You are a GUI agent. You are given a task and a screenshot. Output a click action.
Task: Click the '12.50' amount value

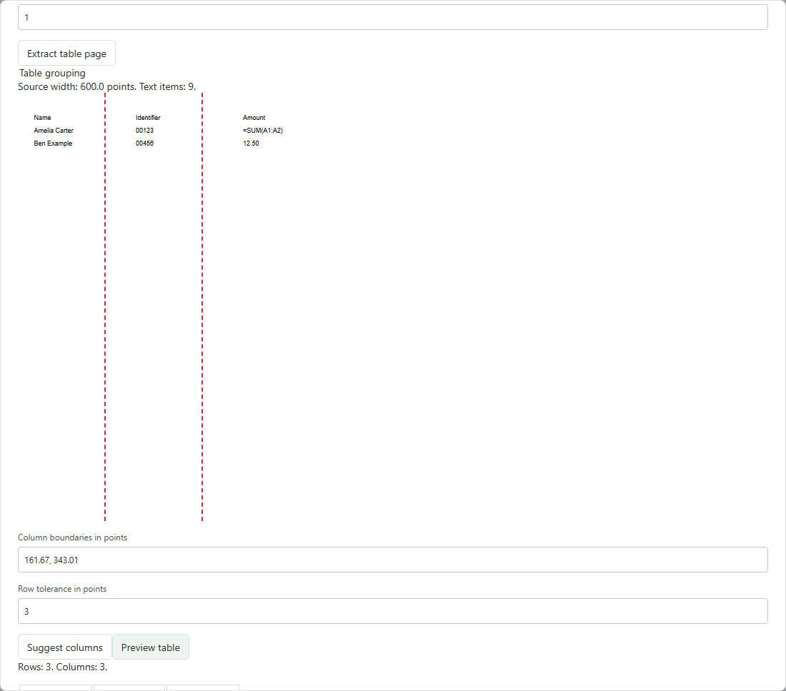(x=251, y=143)
